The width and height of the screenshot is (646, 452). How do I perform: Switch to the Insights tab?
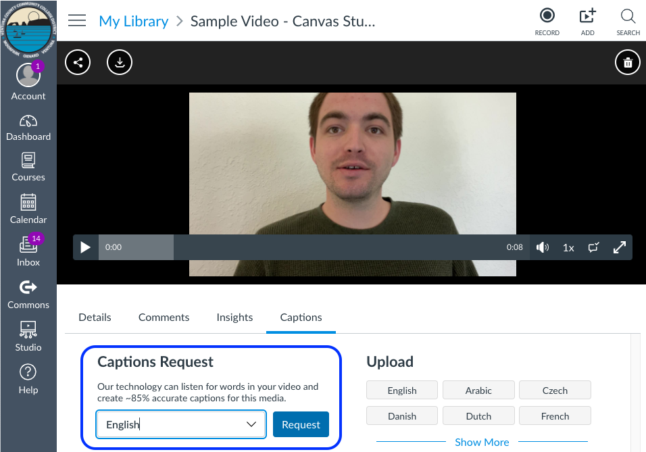point(234,318)
